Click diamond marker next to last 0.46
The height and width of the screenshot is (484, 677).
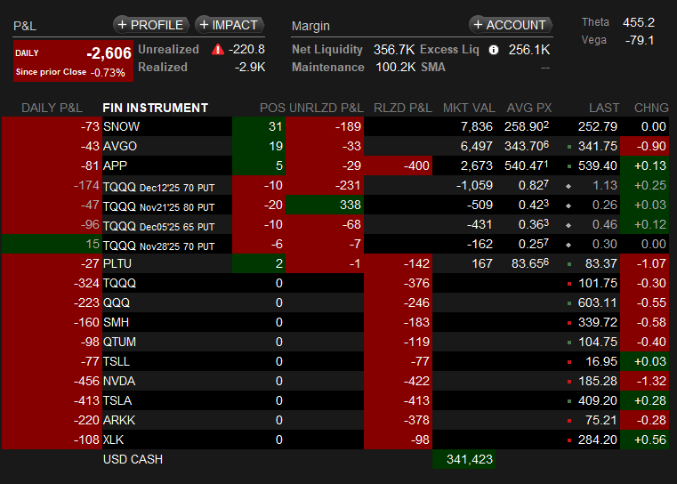(568, 225)
